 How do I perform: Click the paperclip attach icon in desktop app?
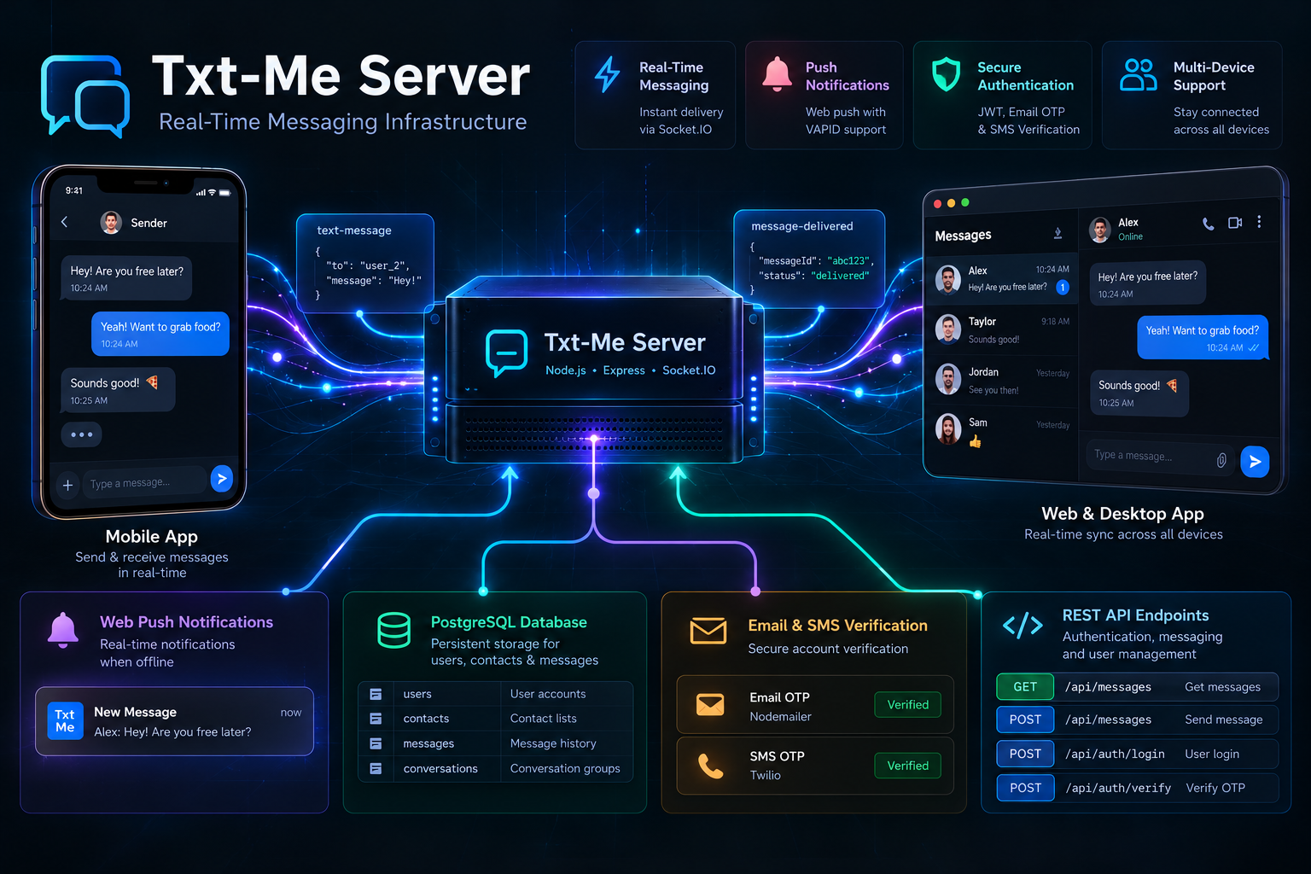(1221, 460)
